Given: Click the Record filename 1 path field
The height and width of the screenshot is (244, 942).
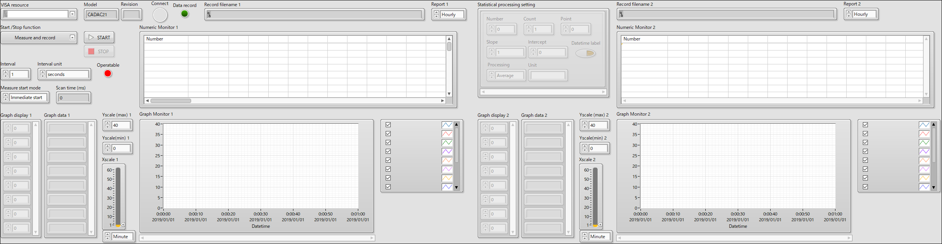Looking at the screenshot, I should point(314,15).
